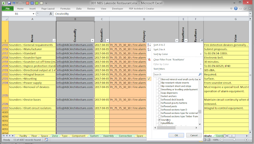Click the first sheet navigation arrow
254x144 pixels.
click(x=4, y=136)
